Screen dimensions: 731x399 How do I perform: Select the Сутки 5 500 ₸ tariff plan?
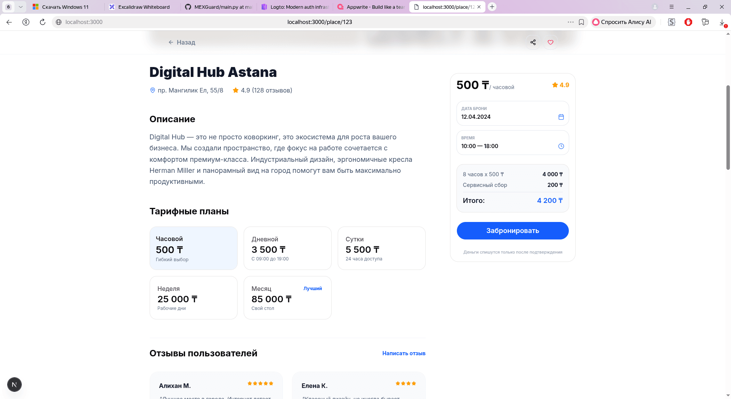point(381,248)
